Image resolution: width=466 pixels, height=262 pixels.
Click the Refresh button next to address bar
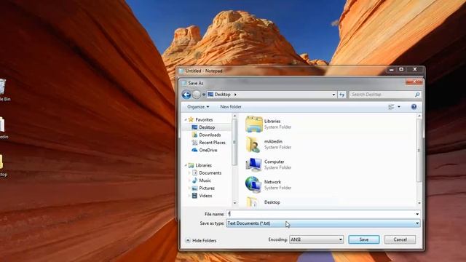[x=341, y=95]
